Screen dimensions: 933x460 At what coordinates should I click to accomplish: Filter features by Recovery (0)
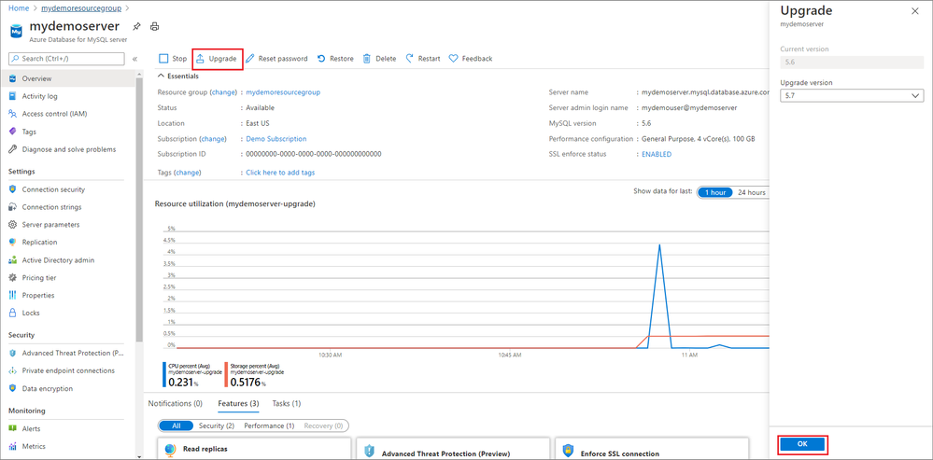323,425
